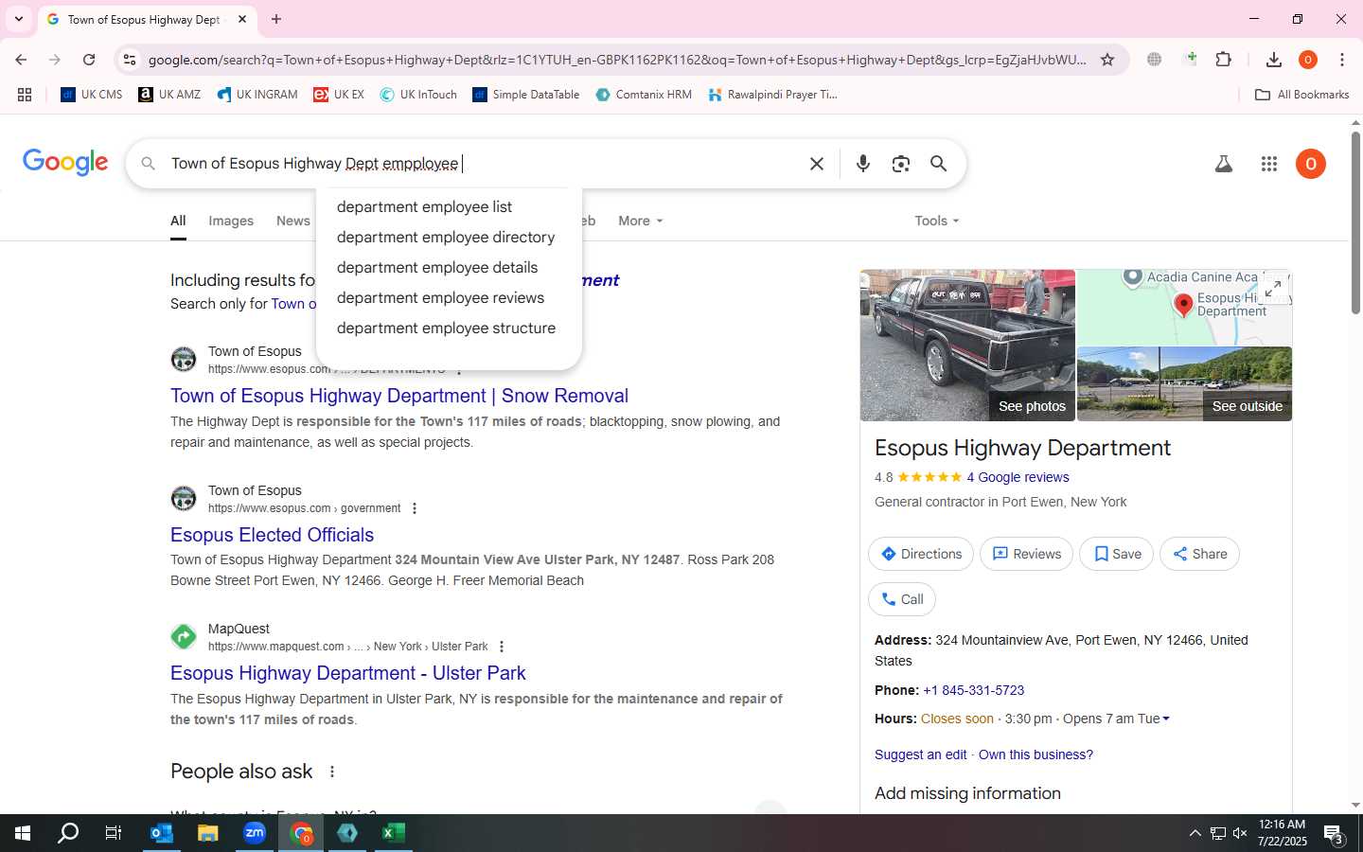
Task: Focus the Google search input field
Action: 483,164
